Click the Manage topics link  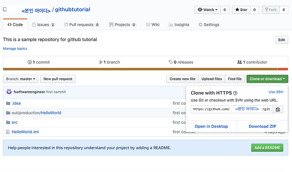(x=15, y=48)
